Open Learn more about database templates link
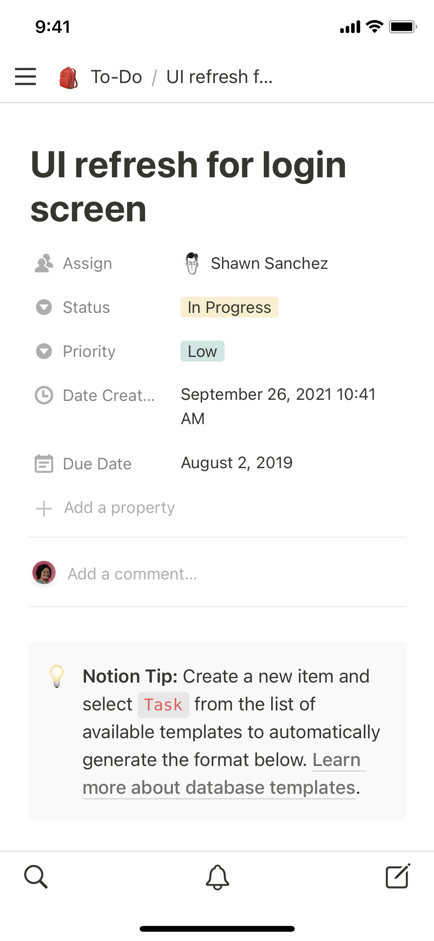 point(218,788)
